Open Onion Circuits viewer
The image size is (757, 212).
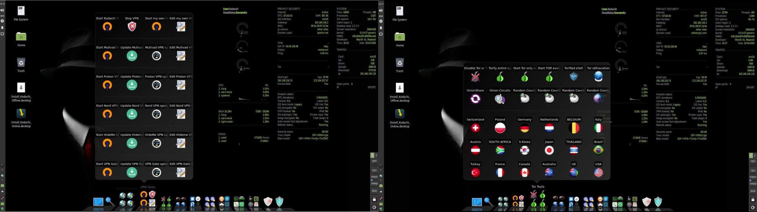pos(500,99)
